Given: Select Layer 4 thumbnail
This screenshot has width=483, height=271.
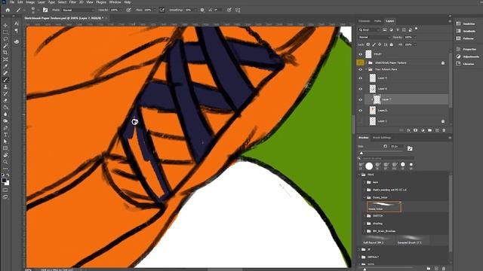Looking at the screenshot, I should [x=372, y=78].
